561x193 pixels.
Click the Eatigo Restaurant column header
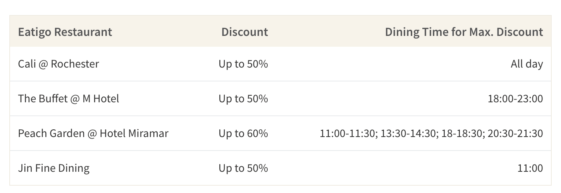point(65,32)
